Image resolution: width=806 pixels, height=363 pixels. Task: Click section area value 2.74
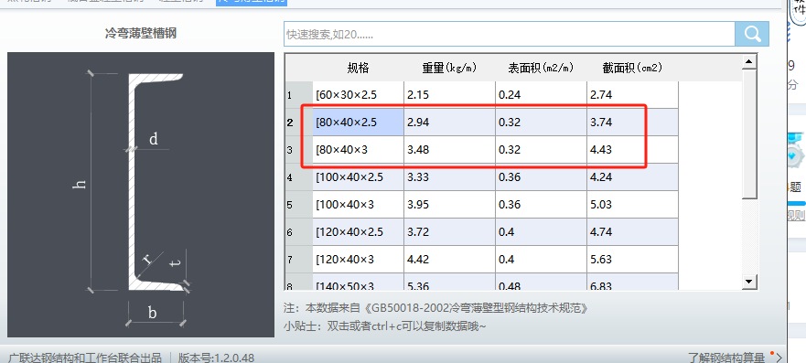point(633,95)
